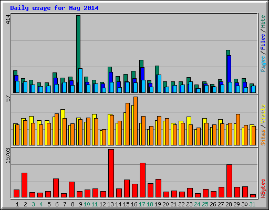Viewport: 269px width, 210px height.
Task: Select the tallest red KBytes bar on day 13
Action: tap(111, 173)
